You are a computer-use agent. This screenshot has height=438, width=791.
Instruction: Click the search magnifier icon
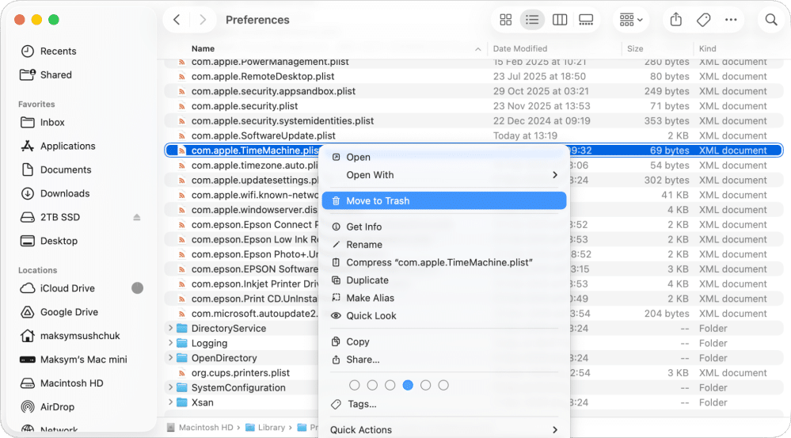771,20
